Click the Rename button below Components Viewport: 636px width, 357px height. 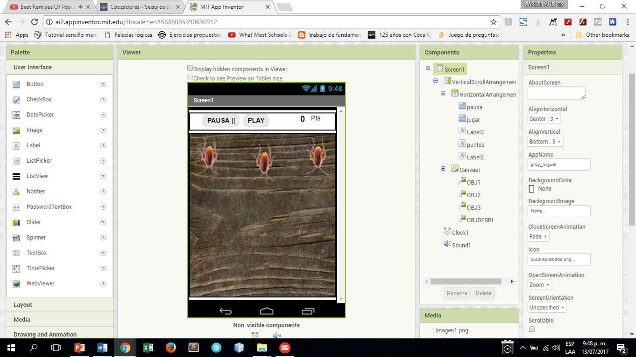(457, 293)
